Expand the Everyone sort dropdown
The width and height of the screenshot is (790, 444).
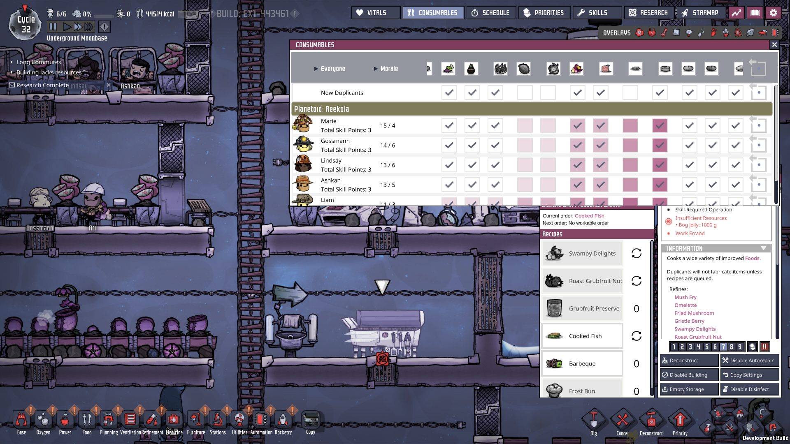(330, 69)
